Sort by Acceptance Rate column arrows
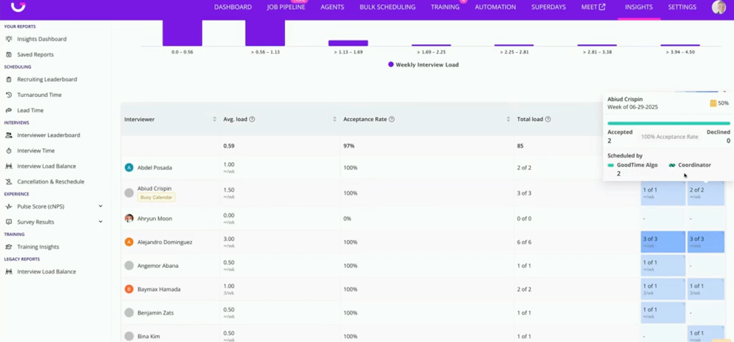The height and width of the screenshot is (342, 734). pyautogui.click(x=508, y=119)
